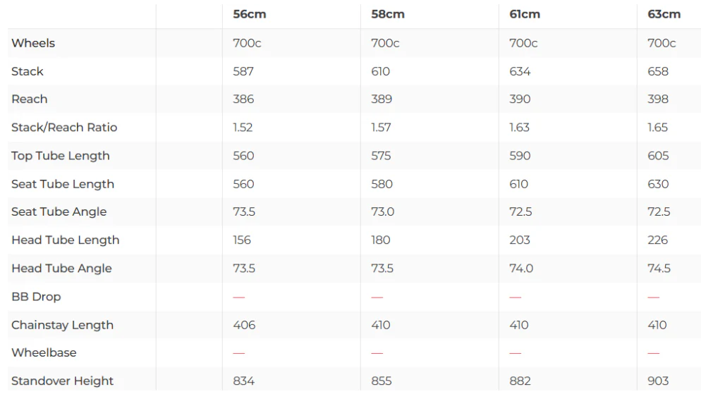This screenshot has width=701, height=394.
Task: Click the Wheels row label
Action: point(33,43)
